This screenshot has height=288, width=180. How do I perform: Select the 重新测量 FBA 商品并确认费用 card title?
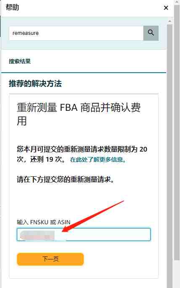click(x=78, y=114)
